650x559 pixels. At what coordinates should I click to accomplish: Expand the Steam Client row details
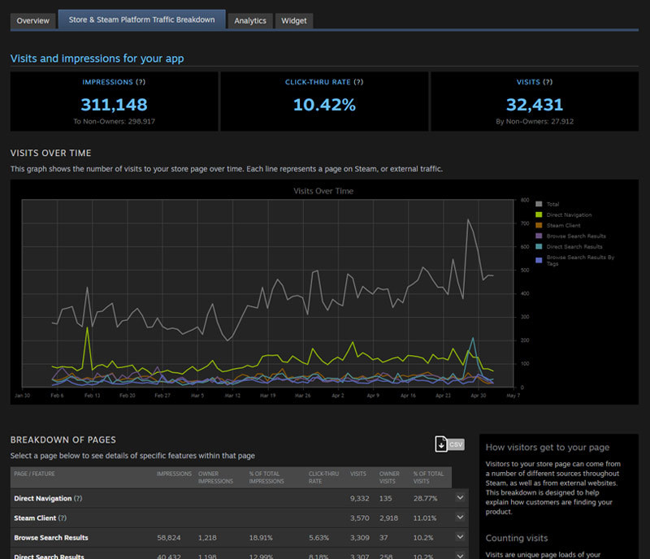(x=461, y=518)
